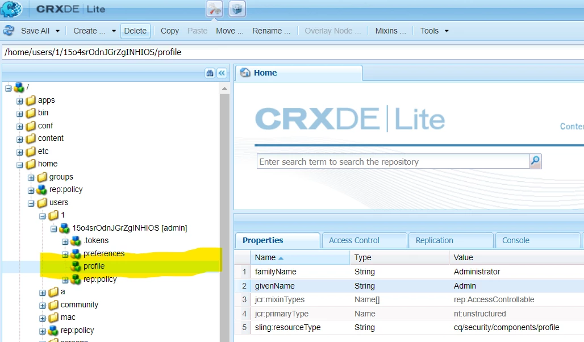This screenshot has height=342, width=584.
Task: Switch to the Replication tab
Action: click(x=451, y=240)
